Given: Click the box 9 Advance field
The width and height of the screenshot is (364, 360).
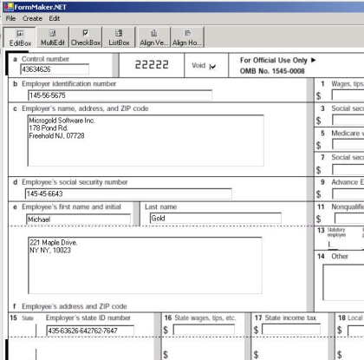Looking at the screenshot, I should tap(348, 193).
